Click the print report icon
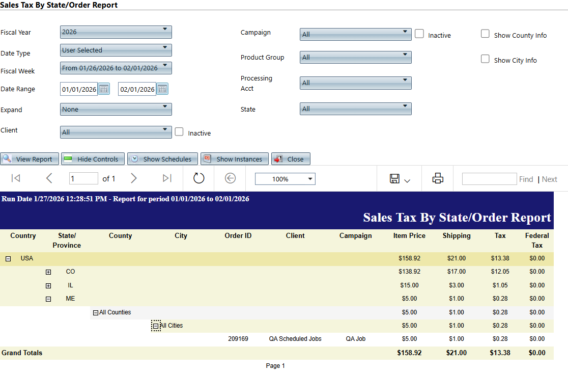Image resolution: width=568 pixels, height=373 pixels. (438, 178)
